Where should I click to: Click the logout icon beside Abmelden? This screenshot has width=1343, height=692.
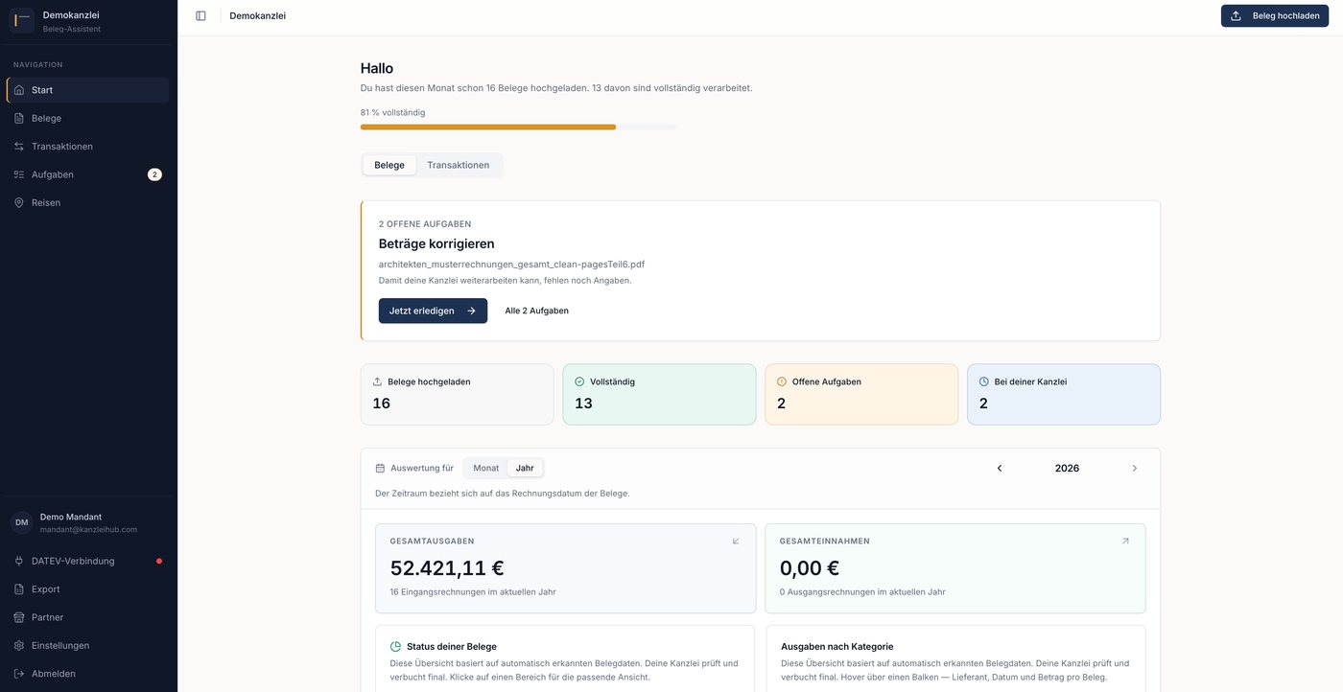(x=19, y=674)
